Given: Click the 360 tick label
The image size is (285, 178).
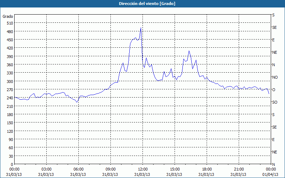Looking at the screenshot, I should (x=10, y=65).
